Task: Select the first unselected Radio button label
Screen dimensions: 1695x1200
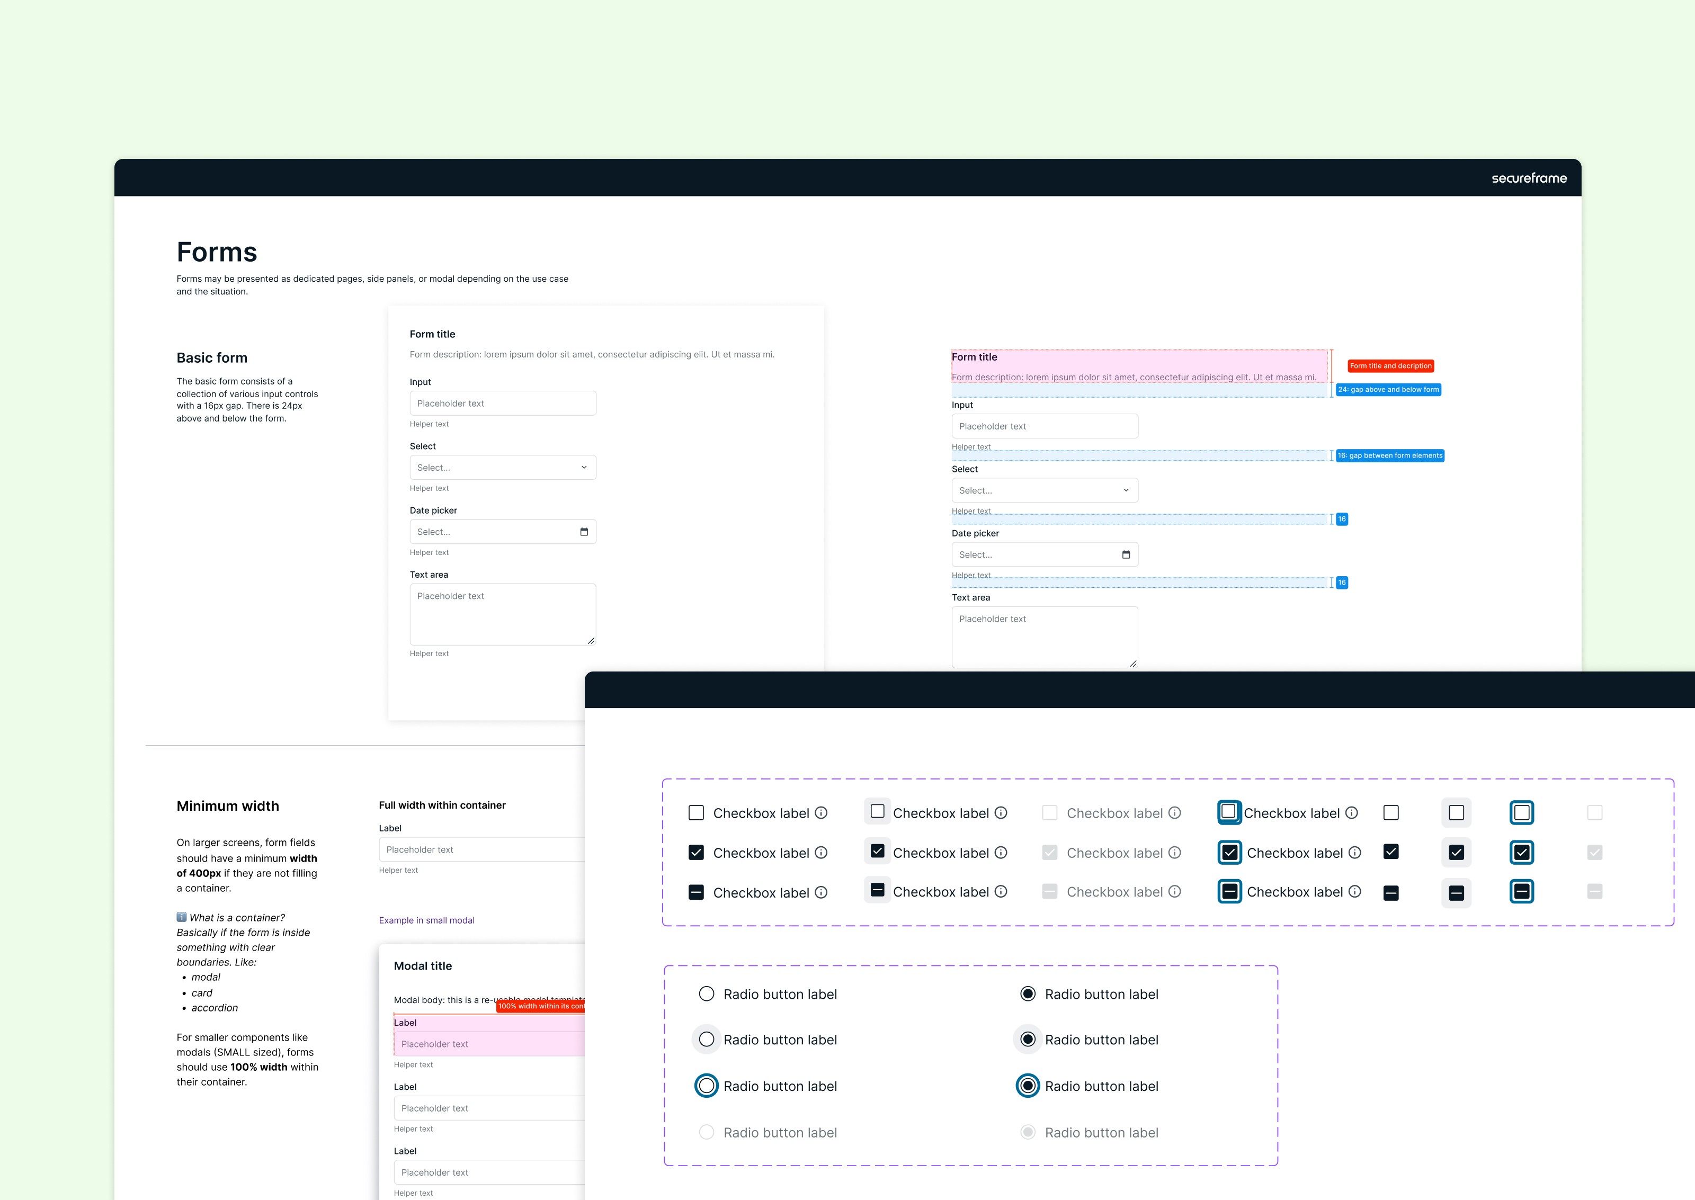Action: click(x=707, y=994)
